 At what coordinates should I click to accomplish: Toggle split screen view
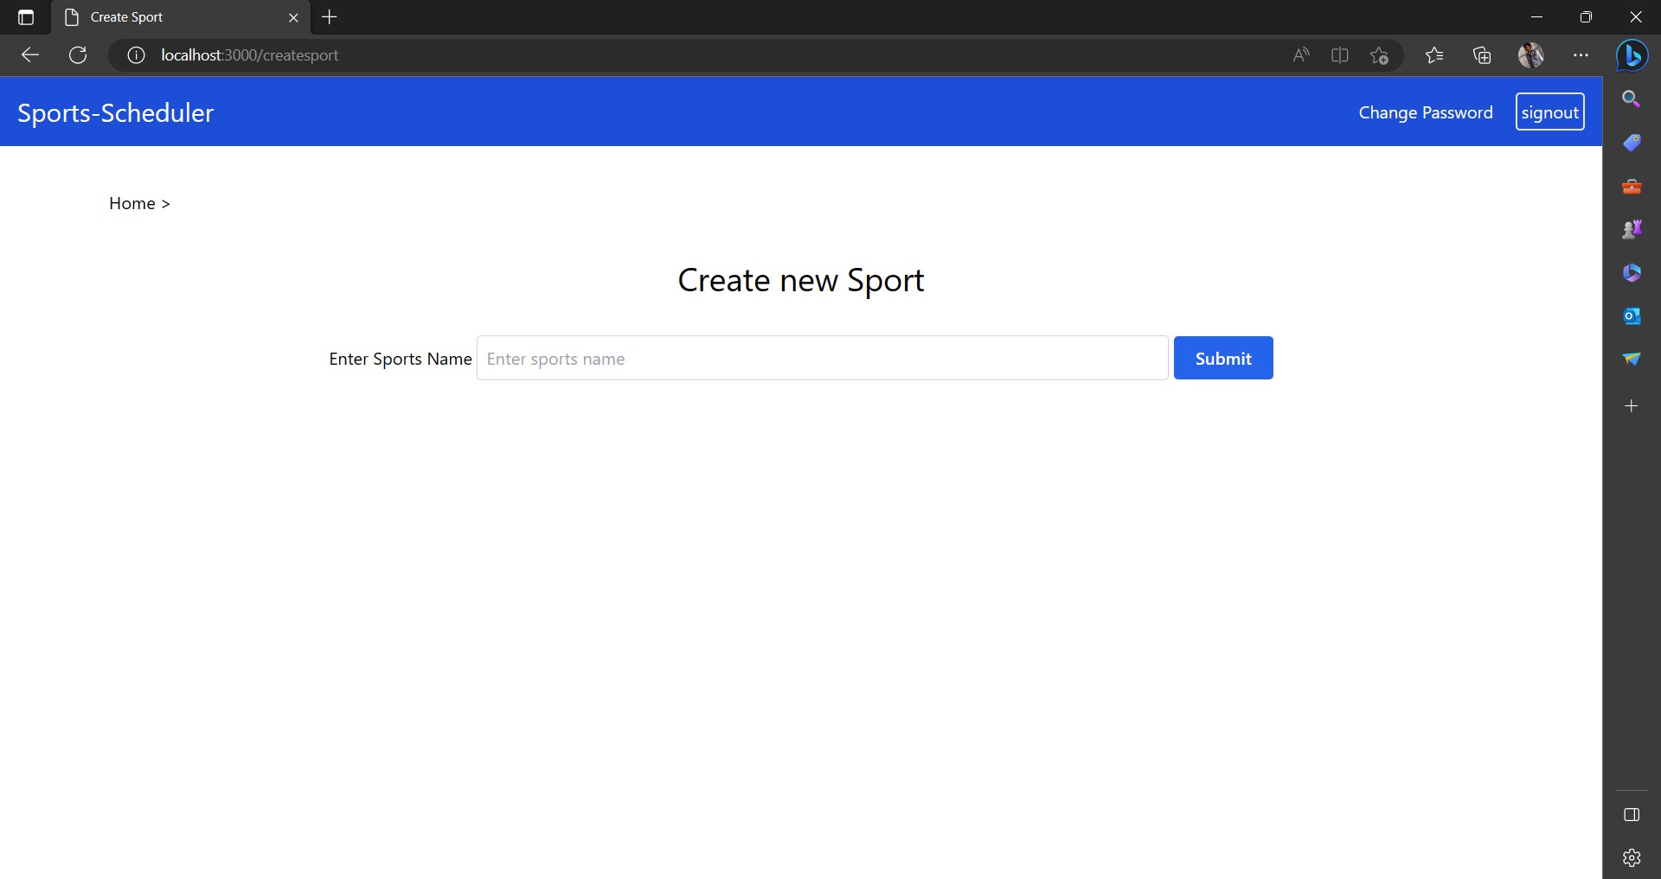coord(1339,55)
